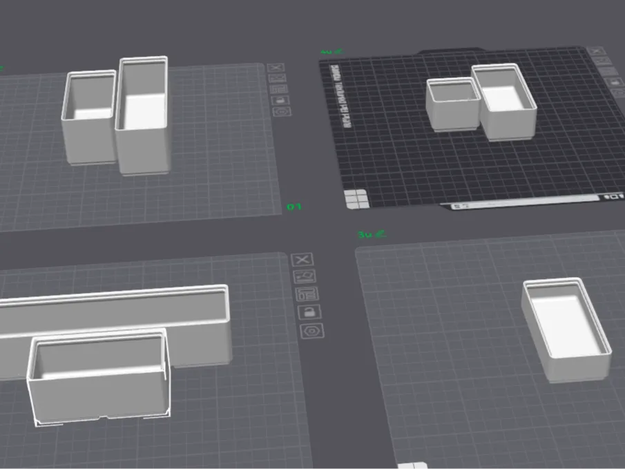Toggle the padlock to lock the top-left plate
625x469 pixels.
[x=280, y=100]
